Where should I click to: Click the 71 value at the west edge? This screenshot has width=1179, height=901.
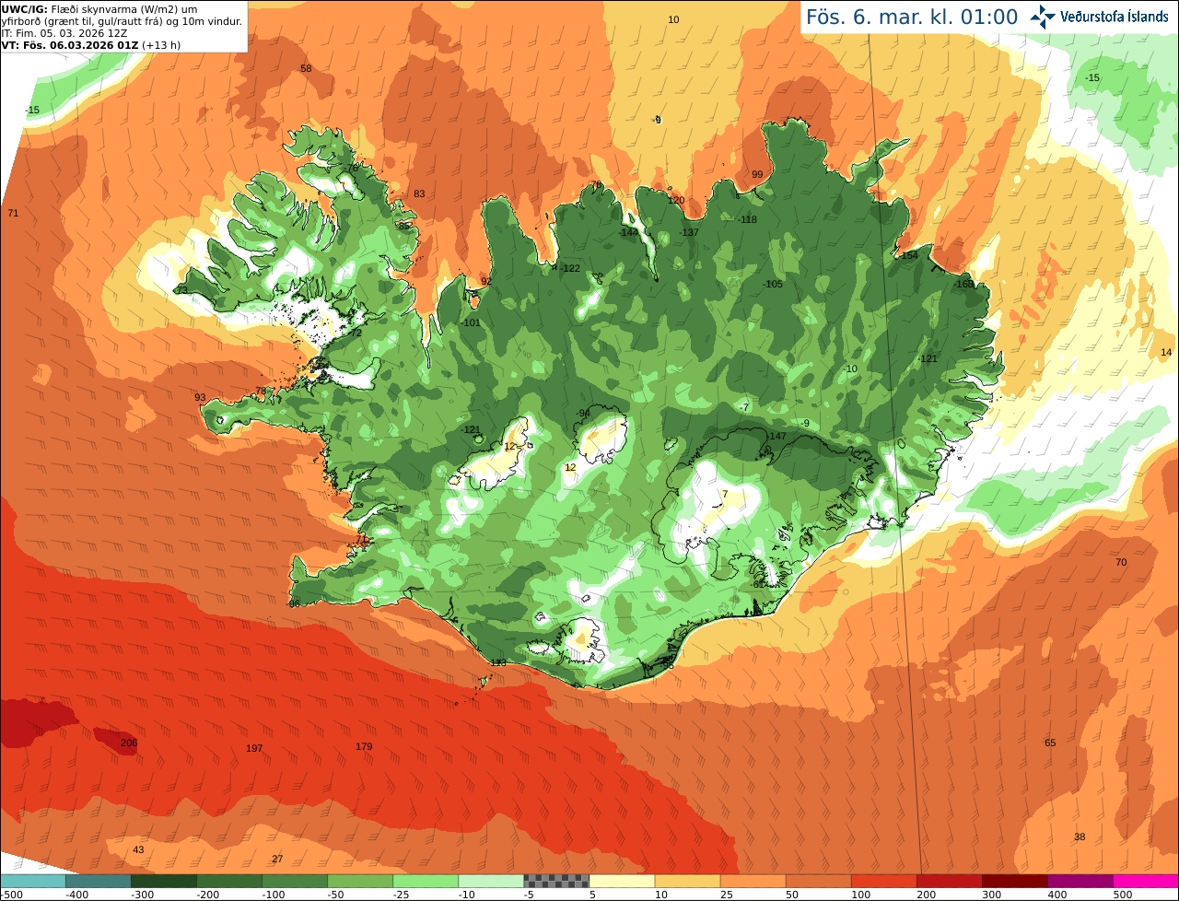point(13,213)
